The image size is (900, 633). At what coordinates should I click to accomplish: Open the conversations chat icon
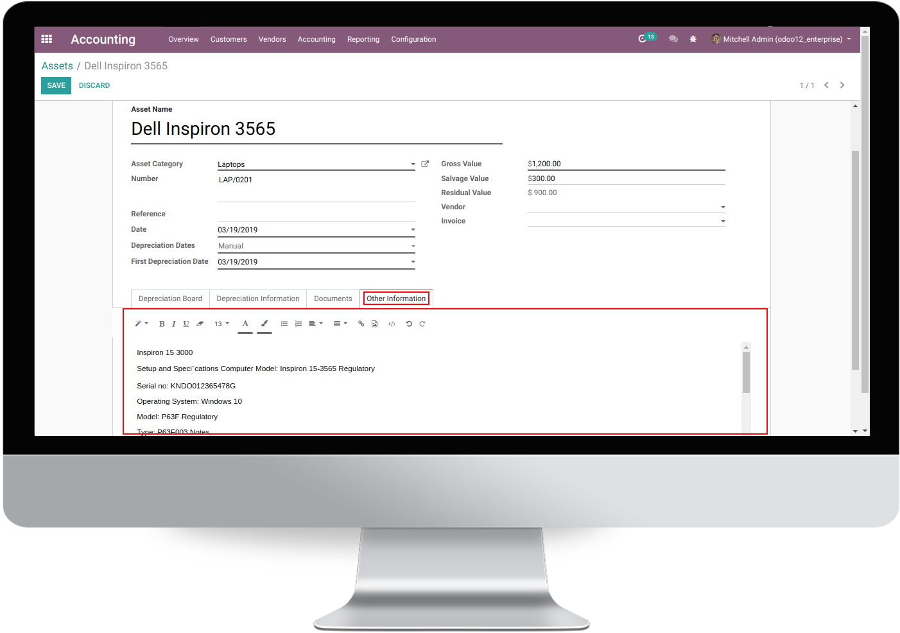click(x=673, y=39)
